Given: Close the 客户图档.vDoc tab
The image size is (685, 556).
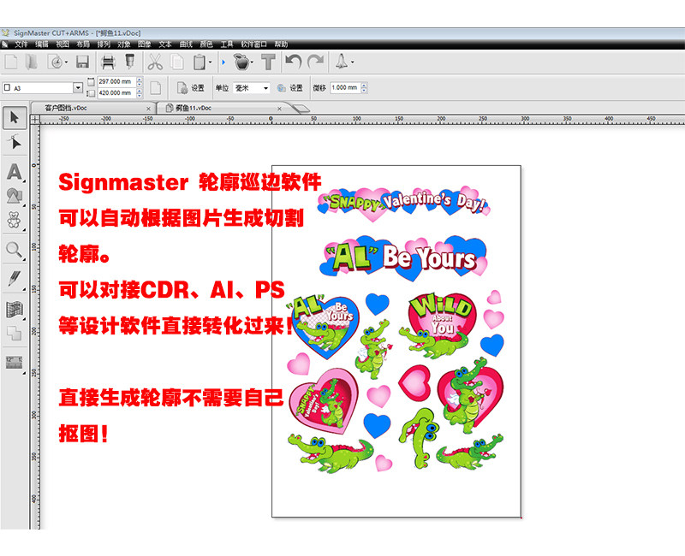Looking at the screenshot, I should pyautogui.click(x=148, y=109).
